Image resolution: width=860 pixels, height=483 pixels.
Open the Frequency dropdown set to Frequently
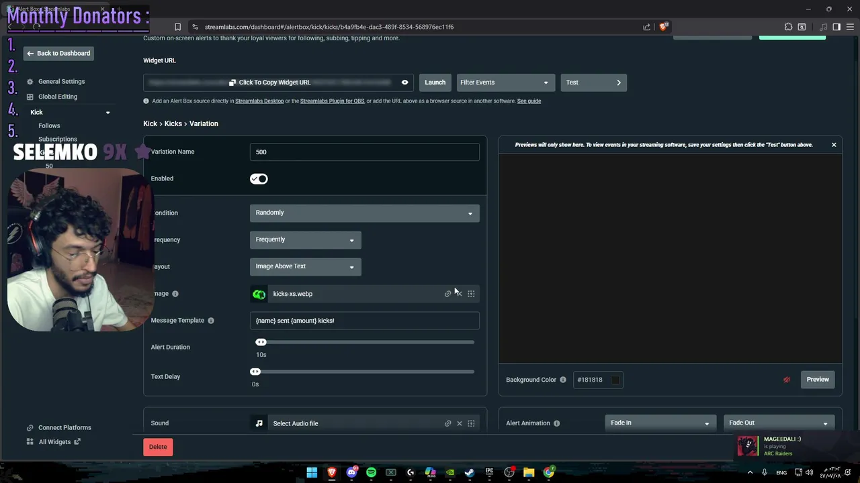pyautogui.click(x=305, y=239)
